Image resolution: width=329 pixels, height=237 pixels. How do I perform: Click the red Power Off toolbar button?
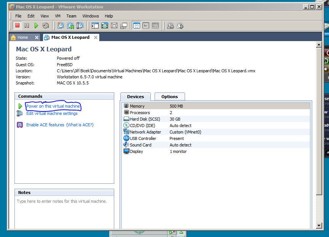tap(17, 25)
